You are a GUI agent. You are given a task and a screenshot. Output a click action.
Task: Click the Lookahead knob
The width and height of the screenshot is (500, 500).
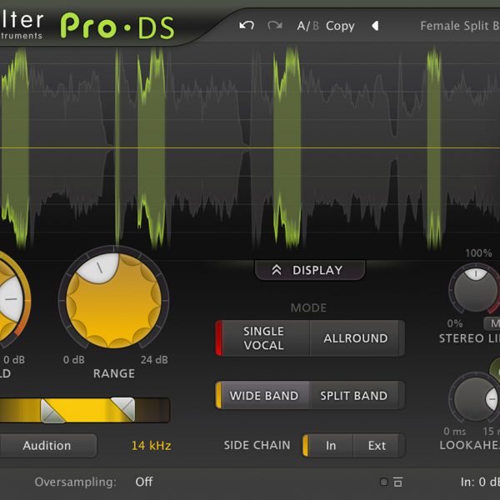pos(475,398)
